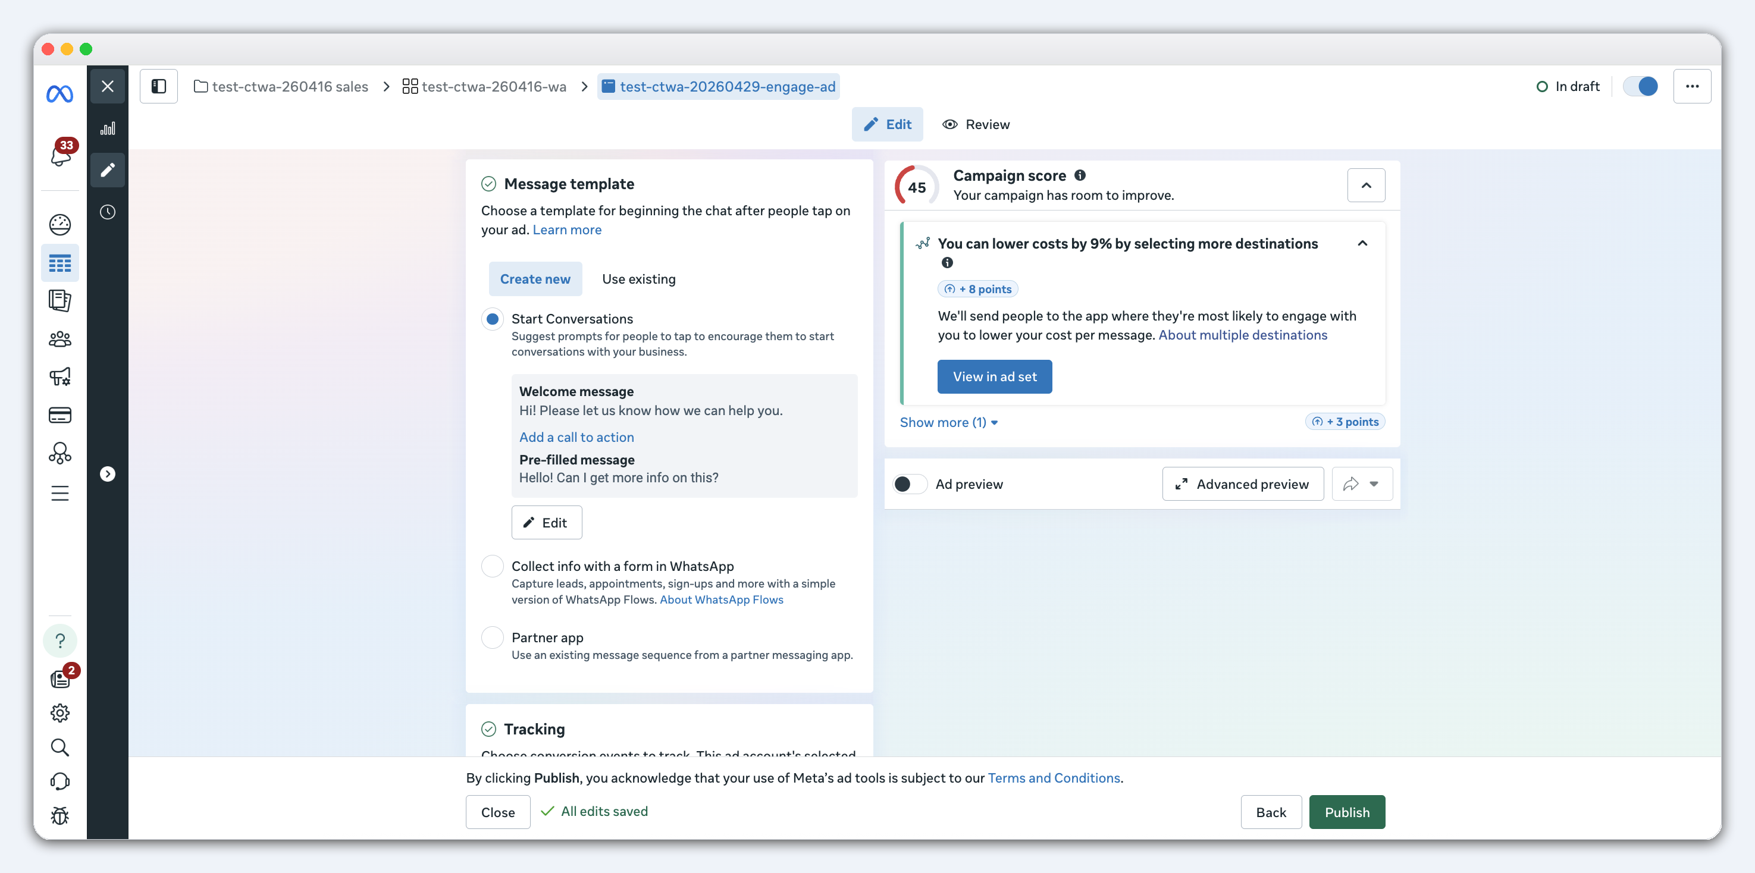Expand the dark sidebar arrow button
The image size is (1755, 873).
click(x=108, y=474)
